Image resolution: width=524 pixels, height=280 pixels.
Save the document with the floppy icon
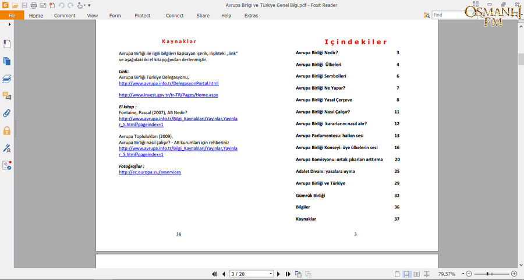tap(24, 5)
